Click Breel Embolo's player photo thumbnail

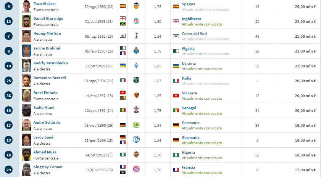point(26,96)
